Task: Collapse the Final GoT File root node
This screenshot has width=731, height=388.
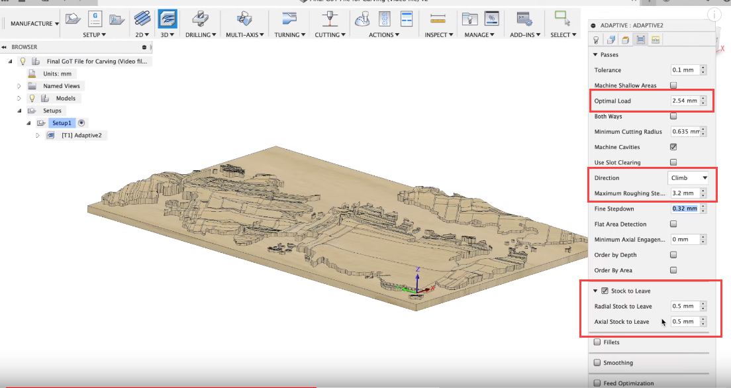Action: coord(10,61)
